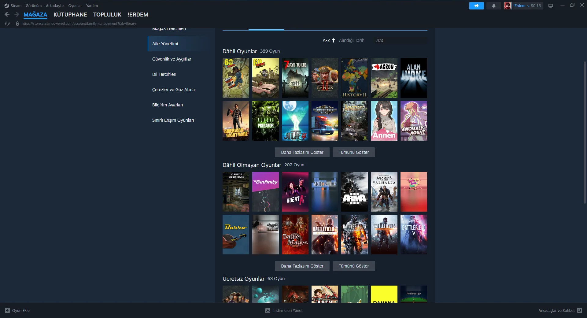Viewport: 587px width, 318px height.
Task: Click the lock icon beside the URL
Action: (17, 24)
